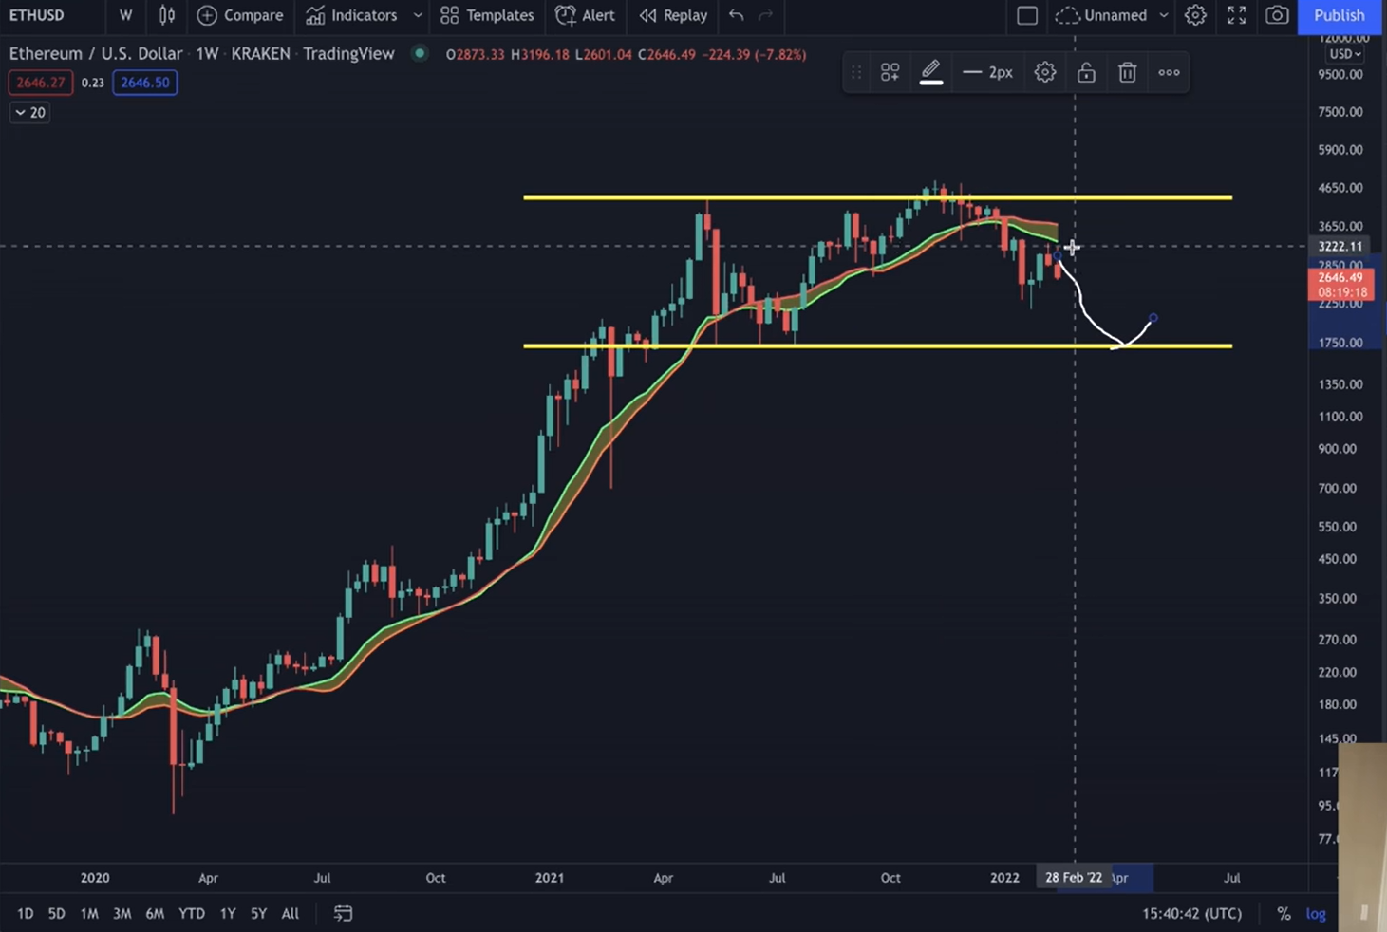Change line color with pencil swatch
Image resolution: width=1387 pixels, height=932 pixels.
[930, 72]
